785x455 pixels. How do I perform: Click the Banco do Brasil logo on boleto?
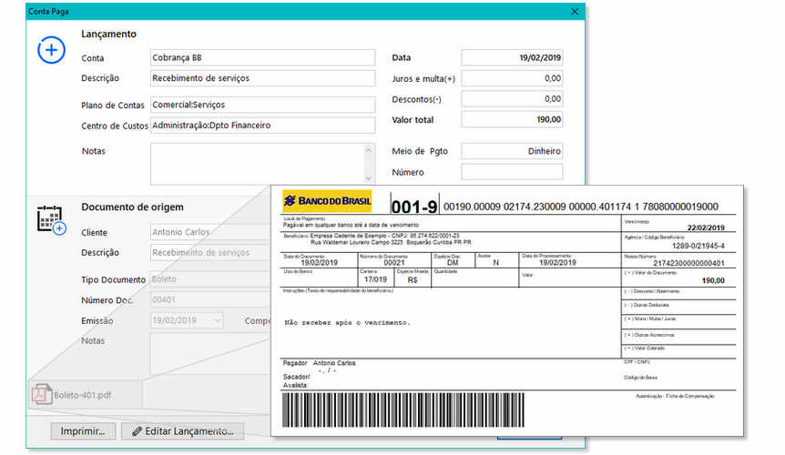(x=328, y=201)
